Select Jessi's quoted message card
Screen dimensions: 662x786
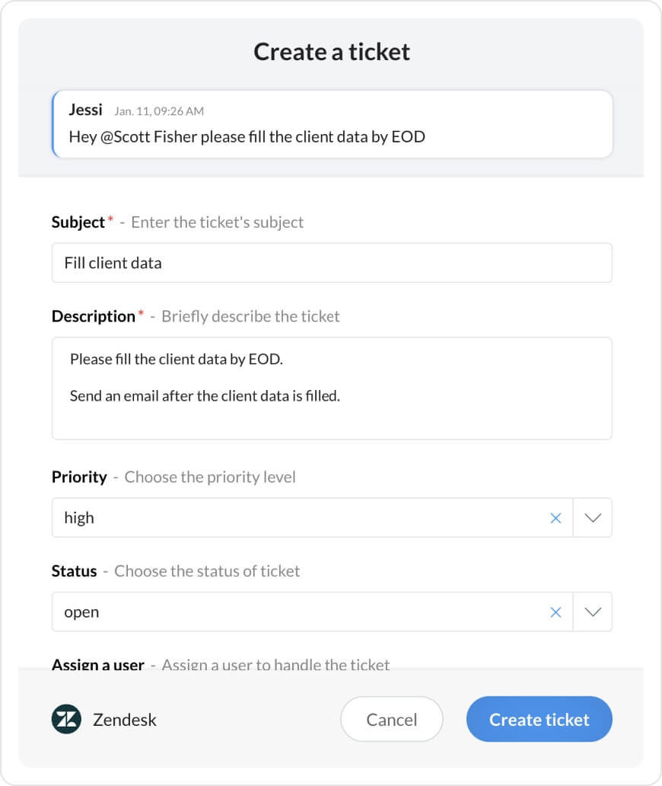pos(457,124)
